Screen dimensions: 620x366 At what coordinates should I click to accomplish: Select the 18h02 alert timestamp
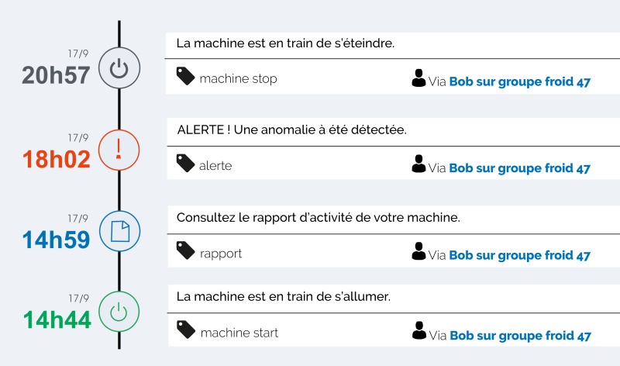click(x=56, y=159)
